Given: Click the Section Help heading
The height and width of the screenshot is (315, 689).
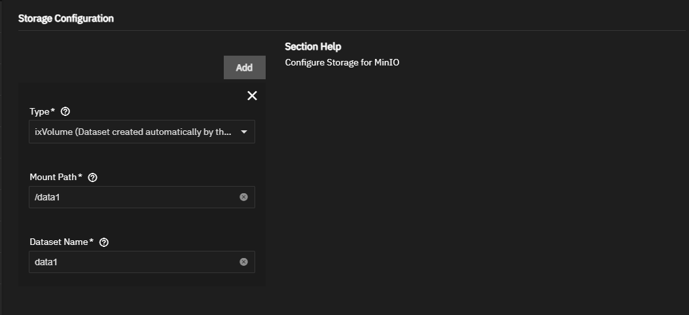Looking at the screenshot, I should click(313, 47).
